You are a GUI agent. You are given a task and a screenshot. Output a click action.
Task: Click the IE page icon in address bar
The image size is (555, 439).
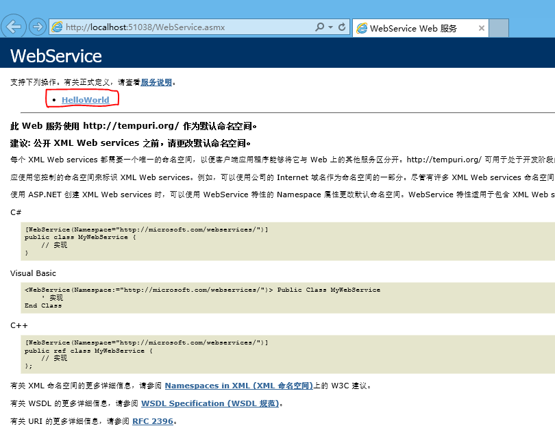[57, 27]
